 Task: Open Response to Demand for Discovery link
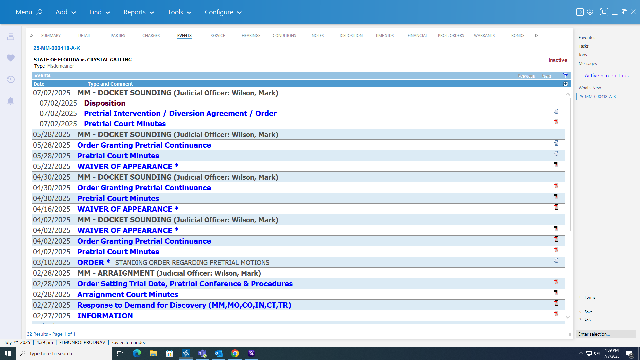click(184, 305)
